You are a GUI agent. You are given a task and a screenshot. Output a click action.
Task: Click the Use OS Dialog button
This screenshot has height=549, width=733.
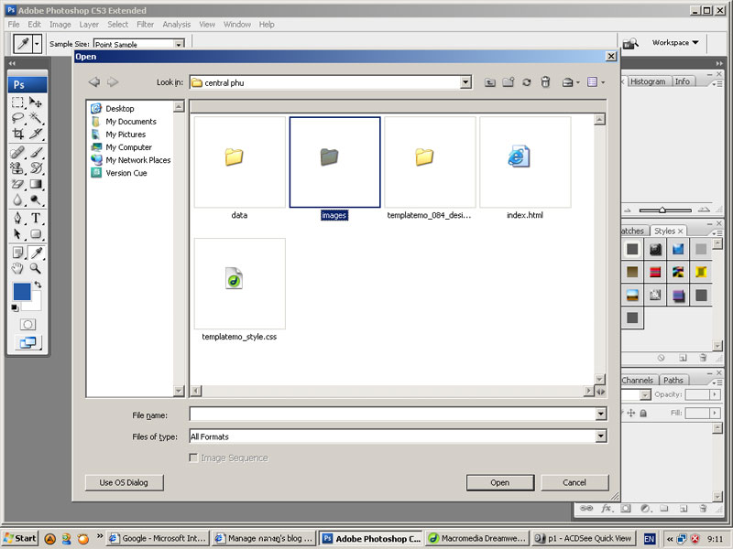click(124, 483)
